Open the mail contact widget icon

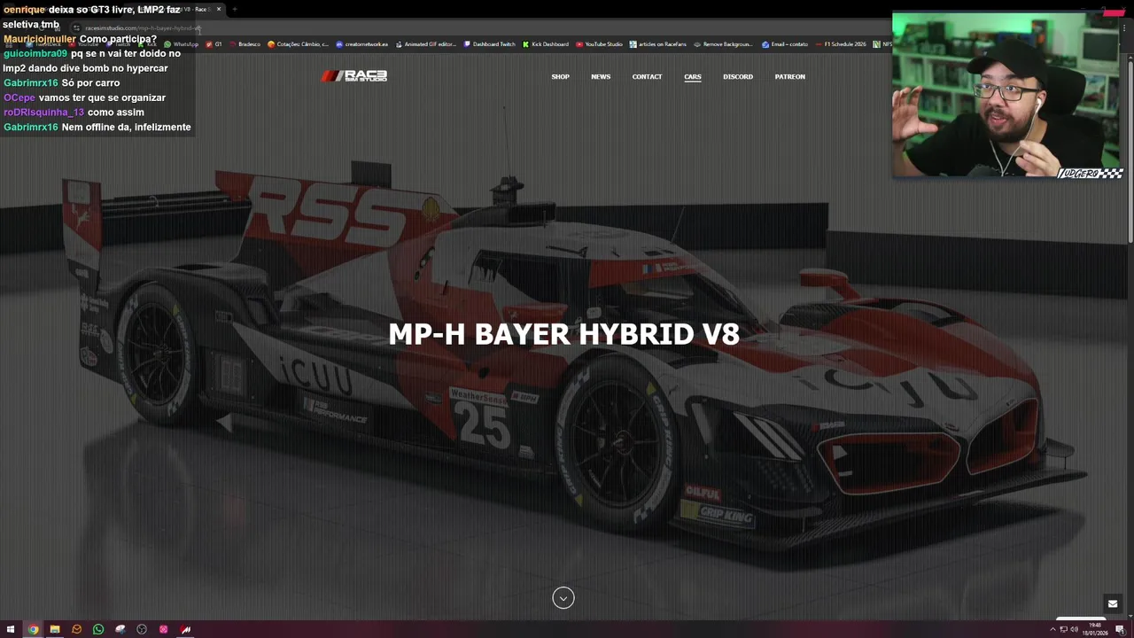click(1113, 604)
